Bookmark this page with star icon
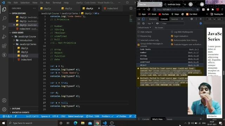 (x=198, y=9)
